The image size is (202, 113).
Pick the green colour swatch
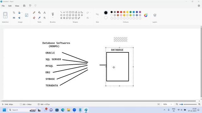(x=130, y=12)
